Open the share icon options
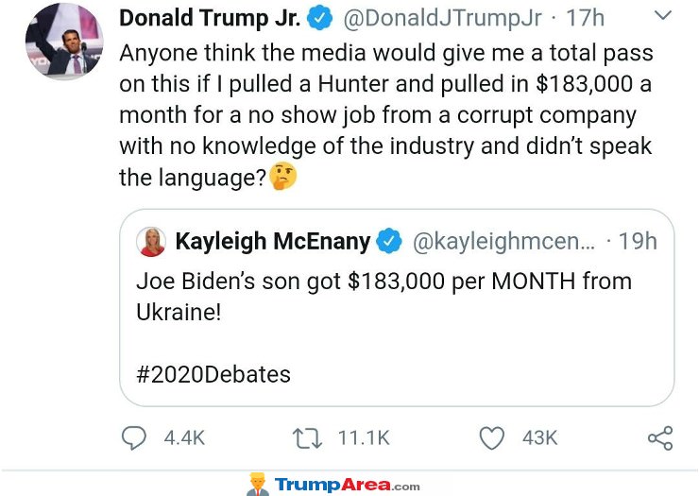 pyautogui.click(x=659, y=437)
